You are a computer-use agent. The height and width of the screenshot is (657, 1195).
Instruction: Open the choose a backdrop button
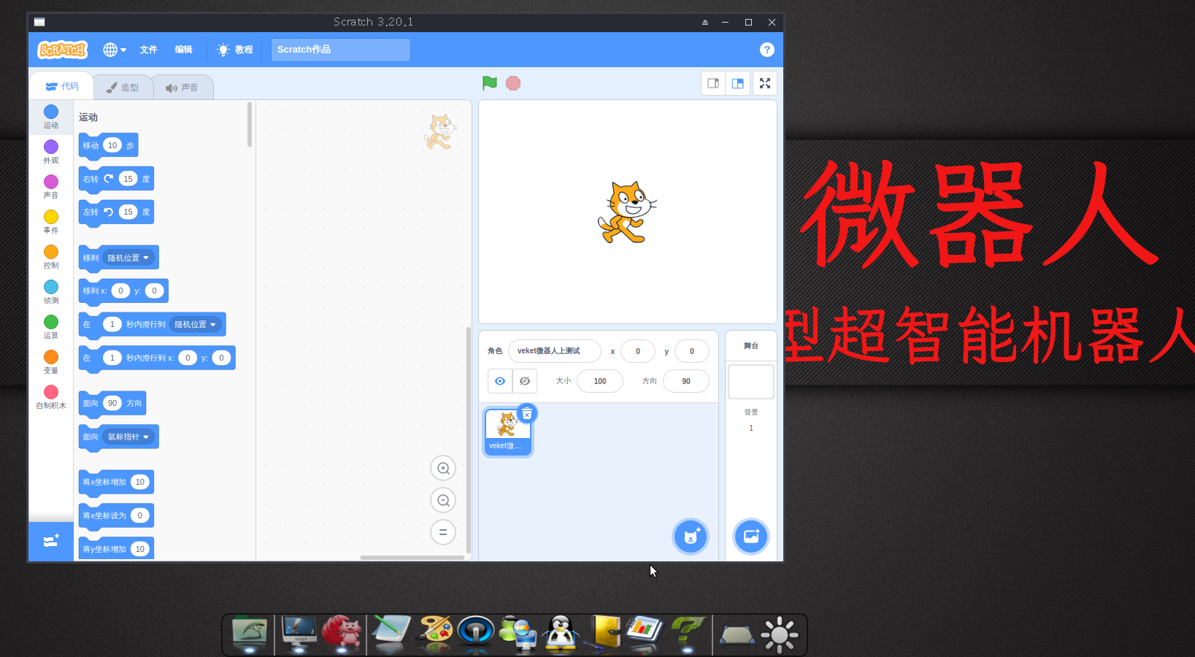[751, 537]
